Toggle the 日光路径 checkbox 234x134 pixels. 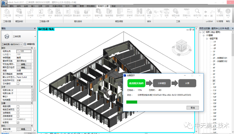pyautogui.click(x=18, y=84)
